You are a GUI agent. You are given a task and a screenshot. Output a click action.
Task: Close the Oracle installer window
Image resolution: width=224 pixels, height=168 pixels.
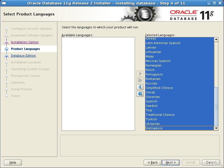point(220,3)
